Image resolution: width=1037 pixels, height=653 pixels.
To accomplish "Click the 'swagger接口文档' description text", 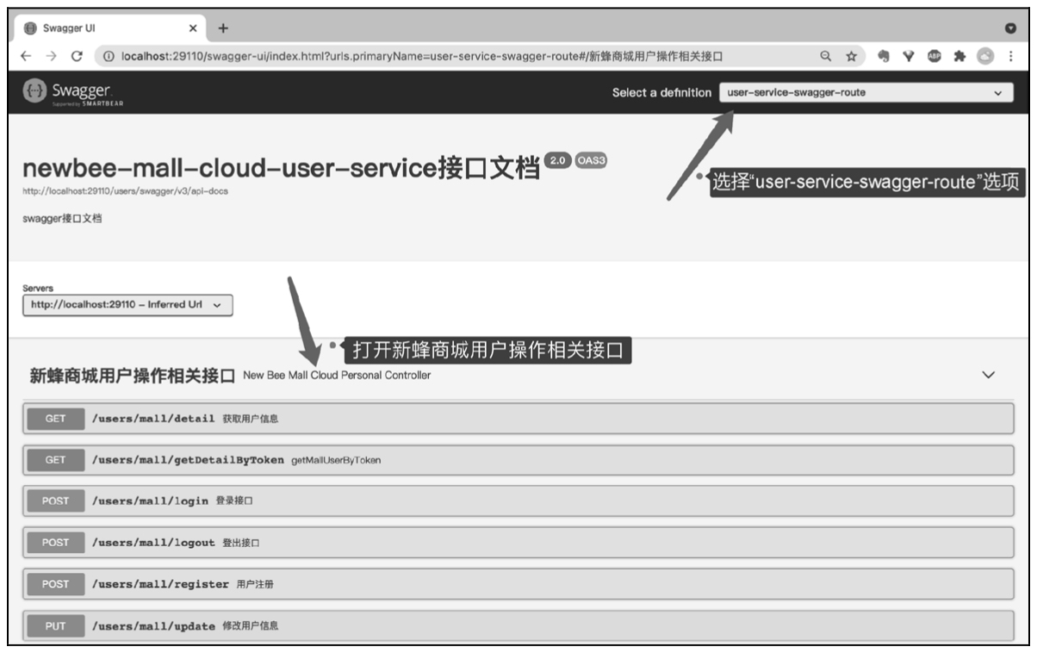I will (x=62, y=219).
